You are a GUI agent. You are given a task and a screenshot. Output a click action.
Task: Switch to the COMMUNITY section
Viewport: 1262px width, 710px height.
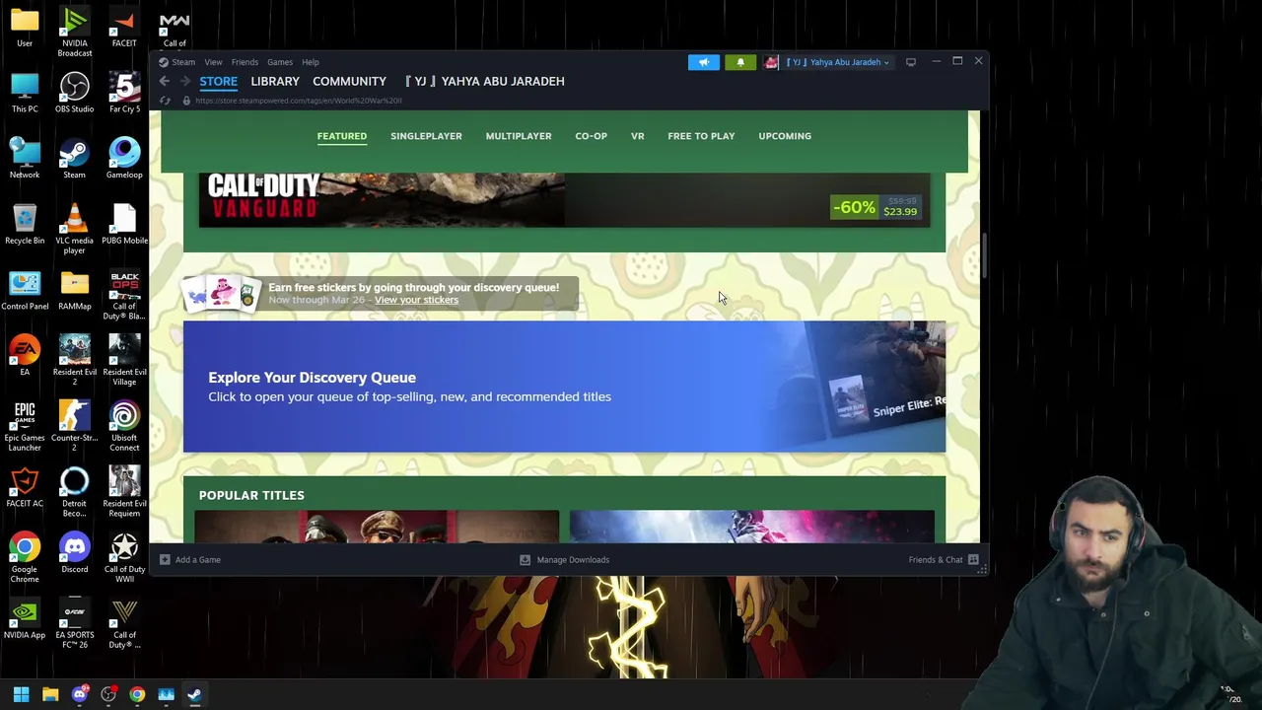349,81
